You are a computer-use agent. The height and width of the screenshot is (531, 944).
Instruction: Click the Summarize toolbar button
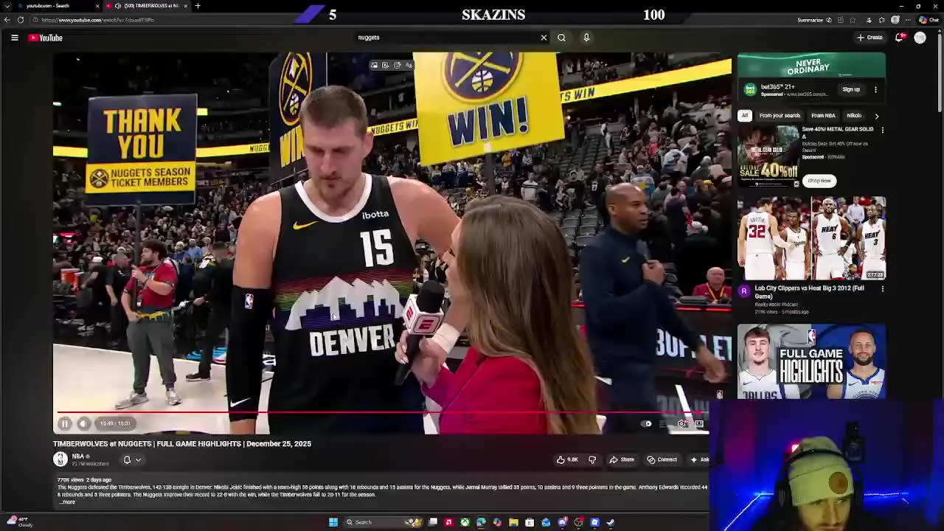[x=814, y=20]
